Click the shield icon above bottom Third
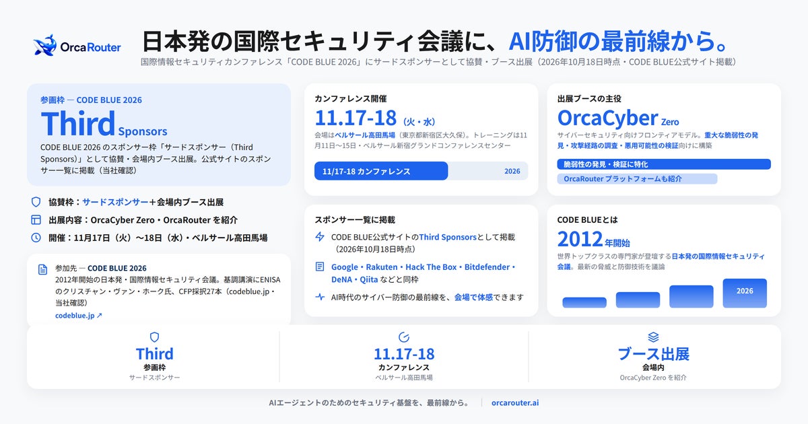 click(x=154, y=337)
